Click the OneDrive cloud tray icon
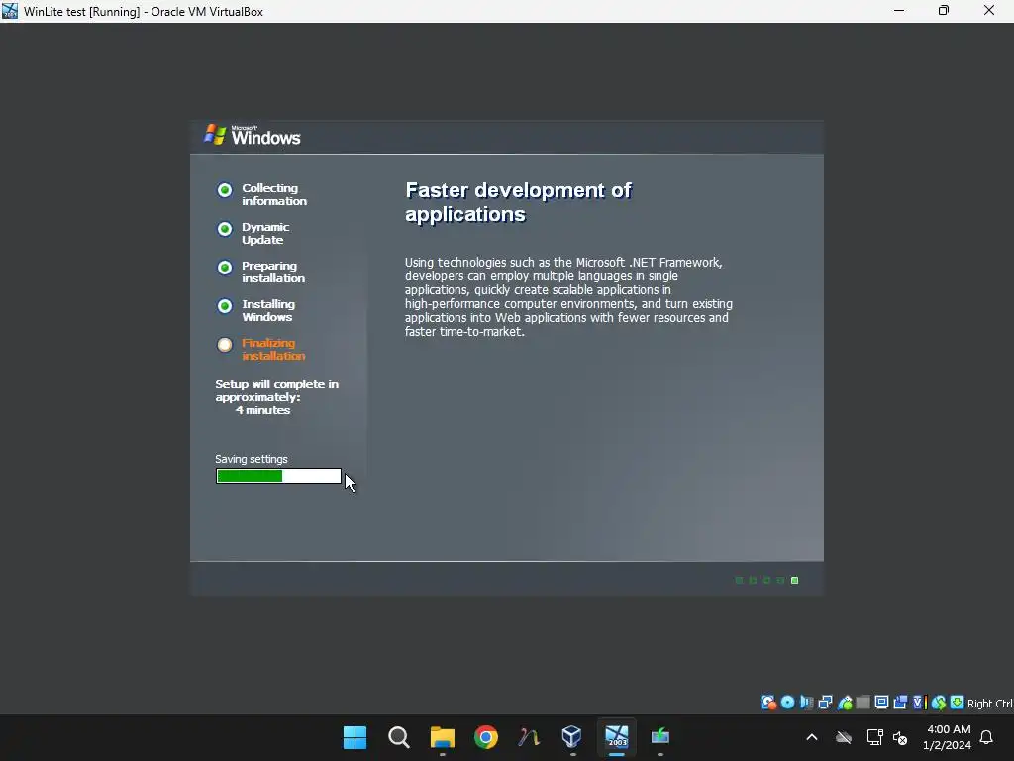 (844, 737)
